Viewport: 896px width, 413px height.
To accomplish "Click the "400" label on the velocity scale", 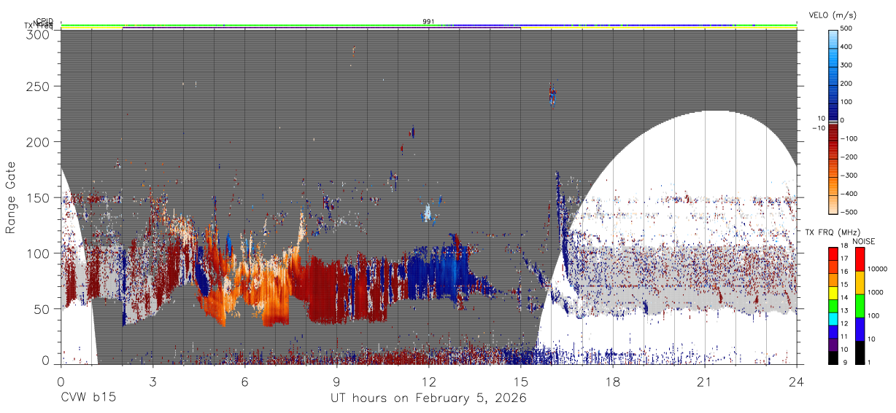I will click(x=848, y=47).
